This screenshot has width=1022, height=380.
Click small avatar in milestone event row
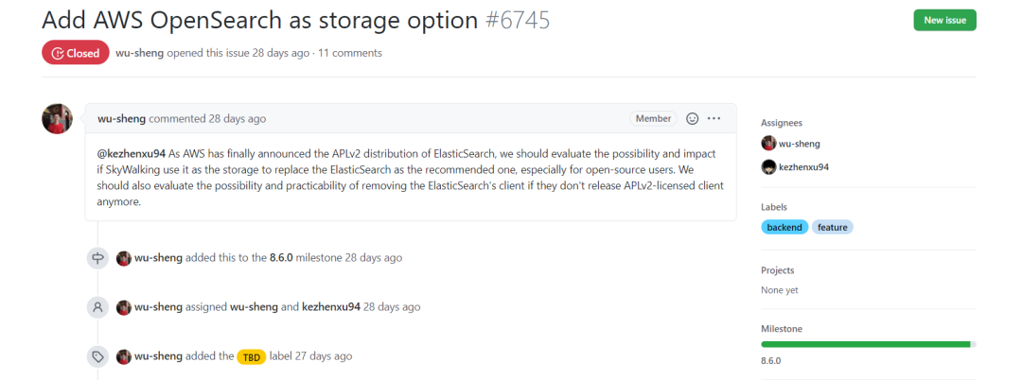tap(124, 258)
